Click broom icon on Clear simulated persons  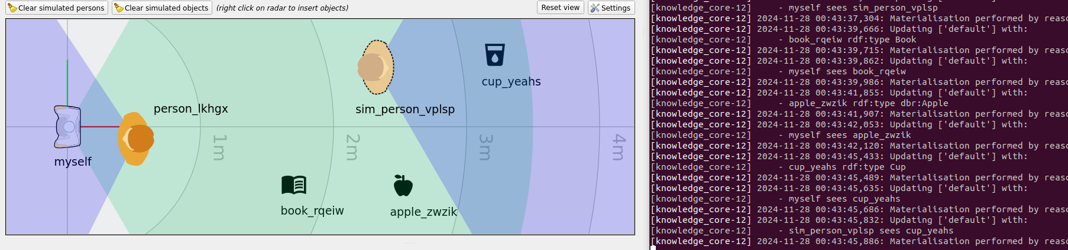click(x=12, y=8)
